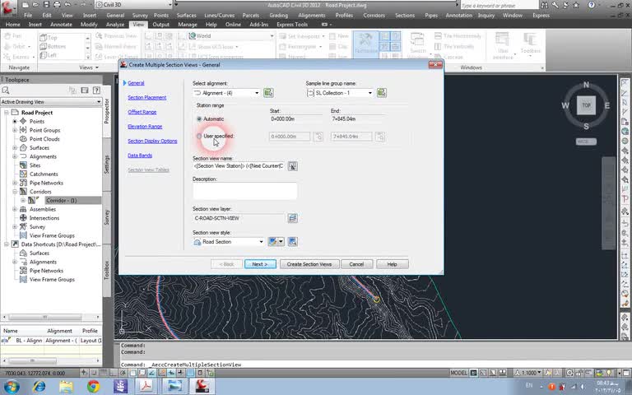Switch to the Annotate ribbon tab
The width and height of the screenshot is (632, 395).
(x=61, y=25)
